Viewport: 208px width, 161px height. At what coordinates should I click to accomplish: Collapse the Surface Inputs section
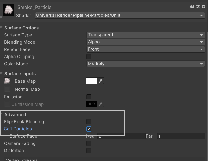pos(2,74)
